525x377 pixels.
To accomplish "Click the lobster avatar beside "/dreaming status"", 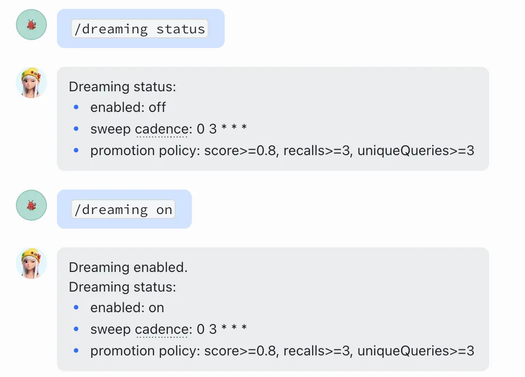I will (31, 25).
